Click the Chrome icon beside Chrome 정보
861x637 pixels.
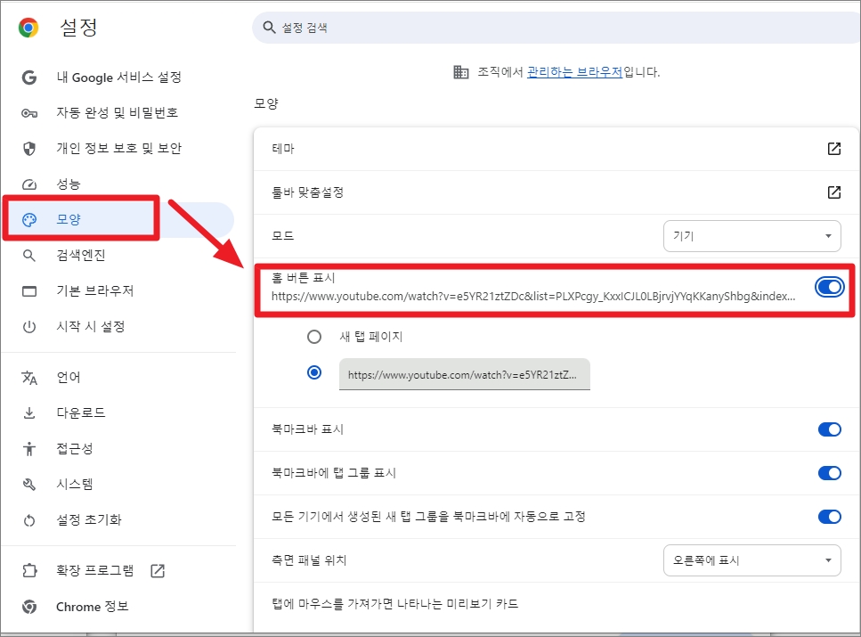tap(29, 607)
